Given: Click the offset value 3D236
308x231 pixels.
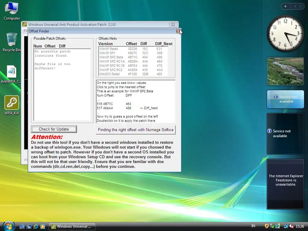Looking at the screenshot, I should pyautogui.click(x=132, y=49).
